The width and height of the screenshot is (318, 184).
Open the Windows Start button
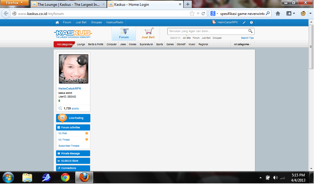click(x=8, y=178)
